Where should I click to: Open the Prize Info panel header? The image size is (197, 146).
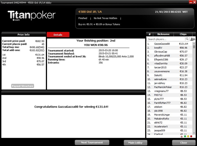[24, 34]
